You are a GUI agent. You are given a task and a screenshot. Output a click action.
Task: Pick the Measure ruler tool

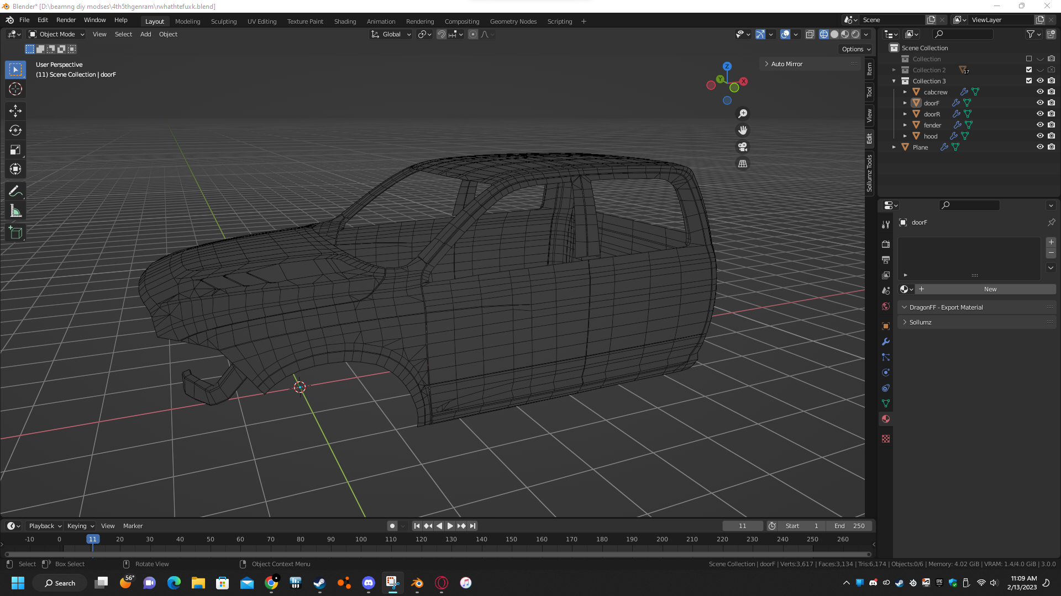click(15, 210)
